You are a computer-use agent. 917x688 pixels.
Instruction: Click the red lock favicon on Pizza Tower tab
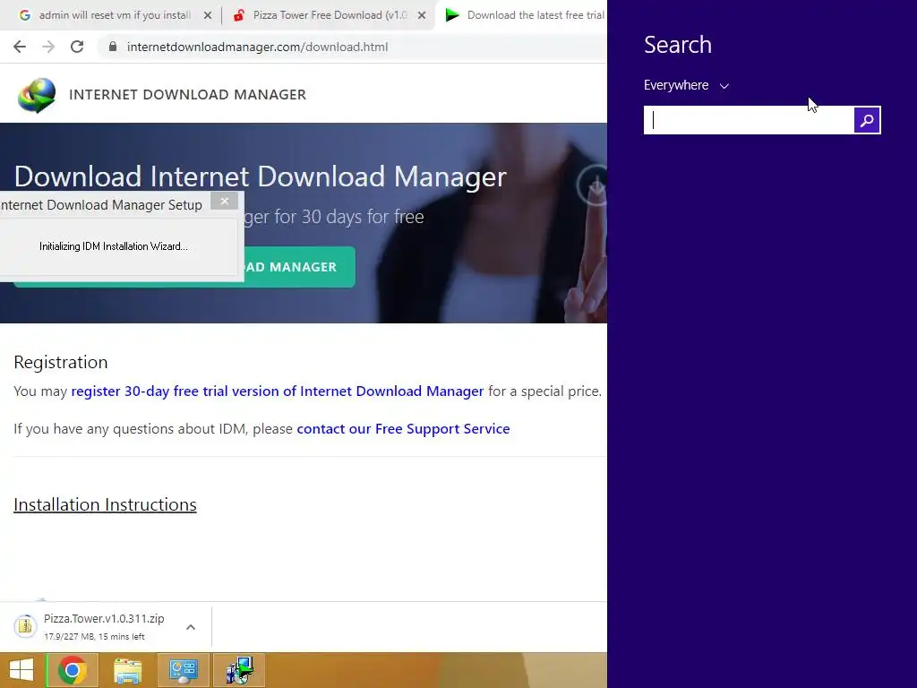(x=238, y=15)
